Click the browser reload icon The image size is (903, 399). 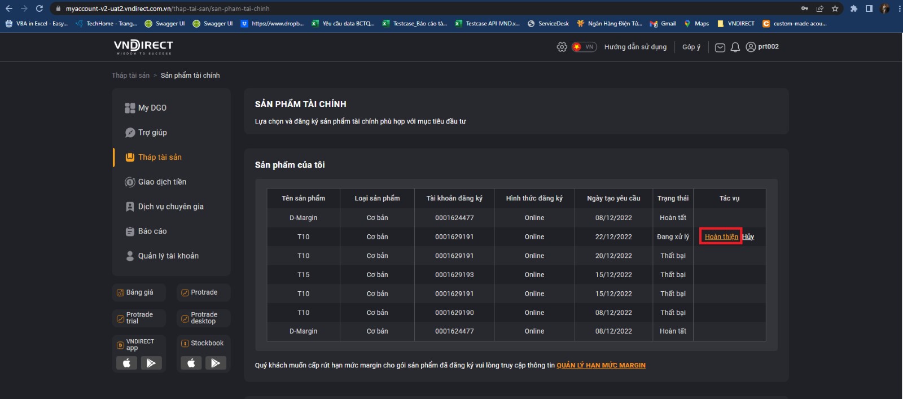(x=39, y=8)
